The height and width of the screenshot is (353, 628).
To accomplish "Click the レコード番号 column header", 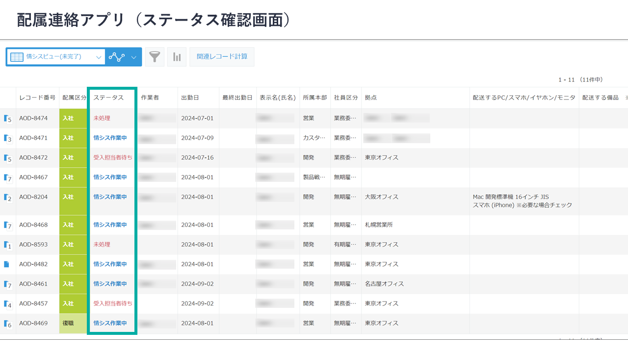I will coord(37,98).
